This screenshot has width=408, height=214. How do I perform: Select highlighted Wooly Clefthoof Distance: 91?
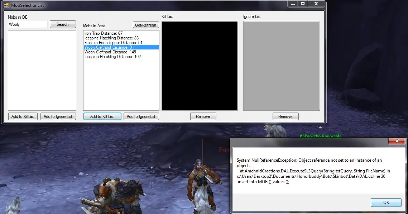[x=109, y=47]
